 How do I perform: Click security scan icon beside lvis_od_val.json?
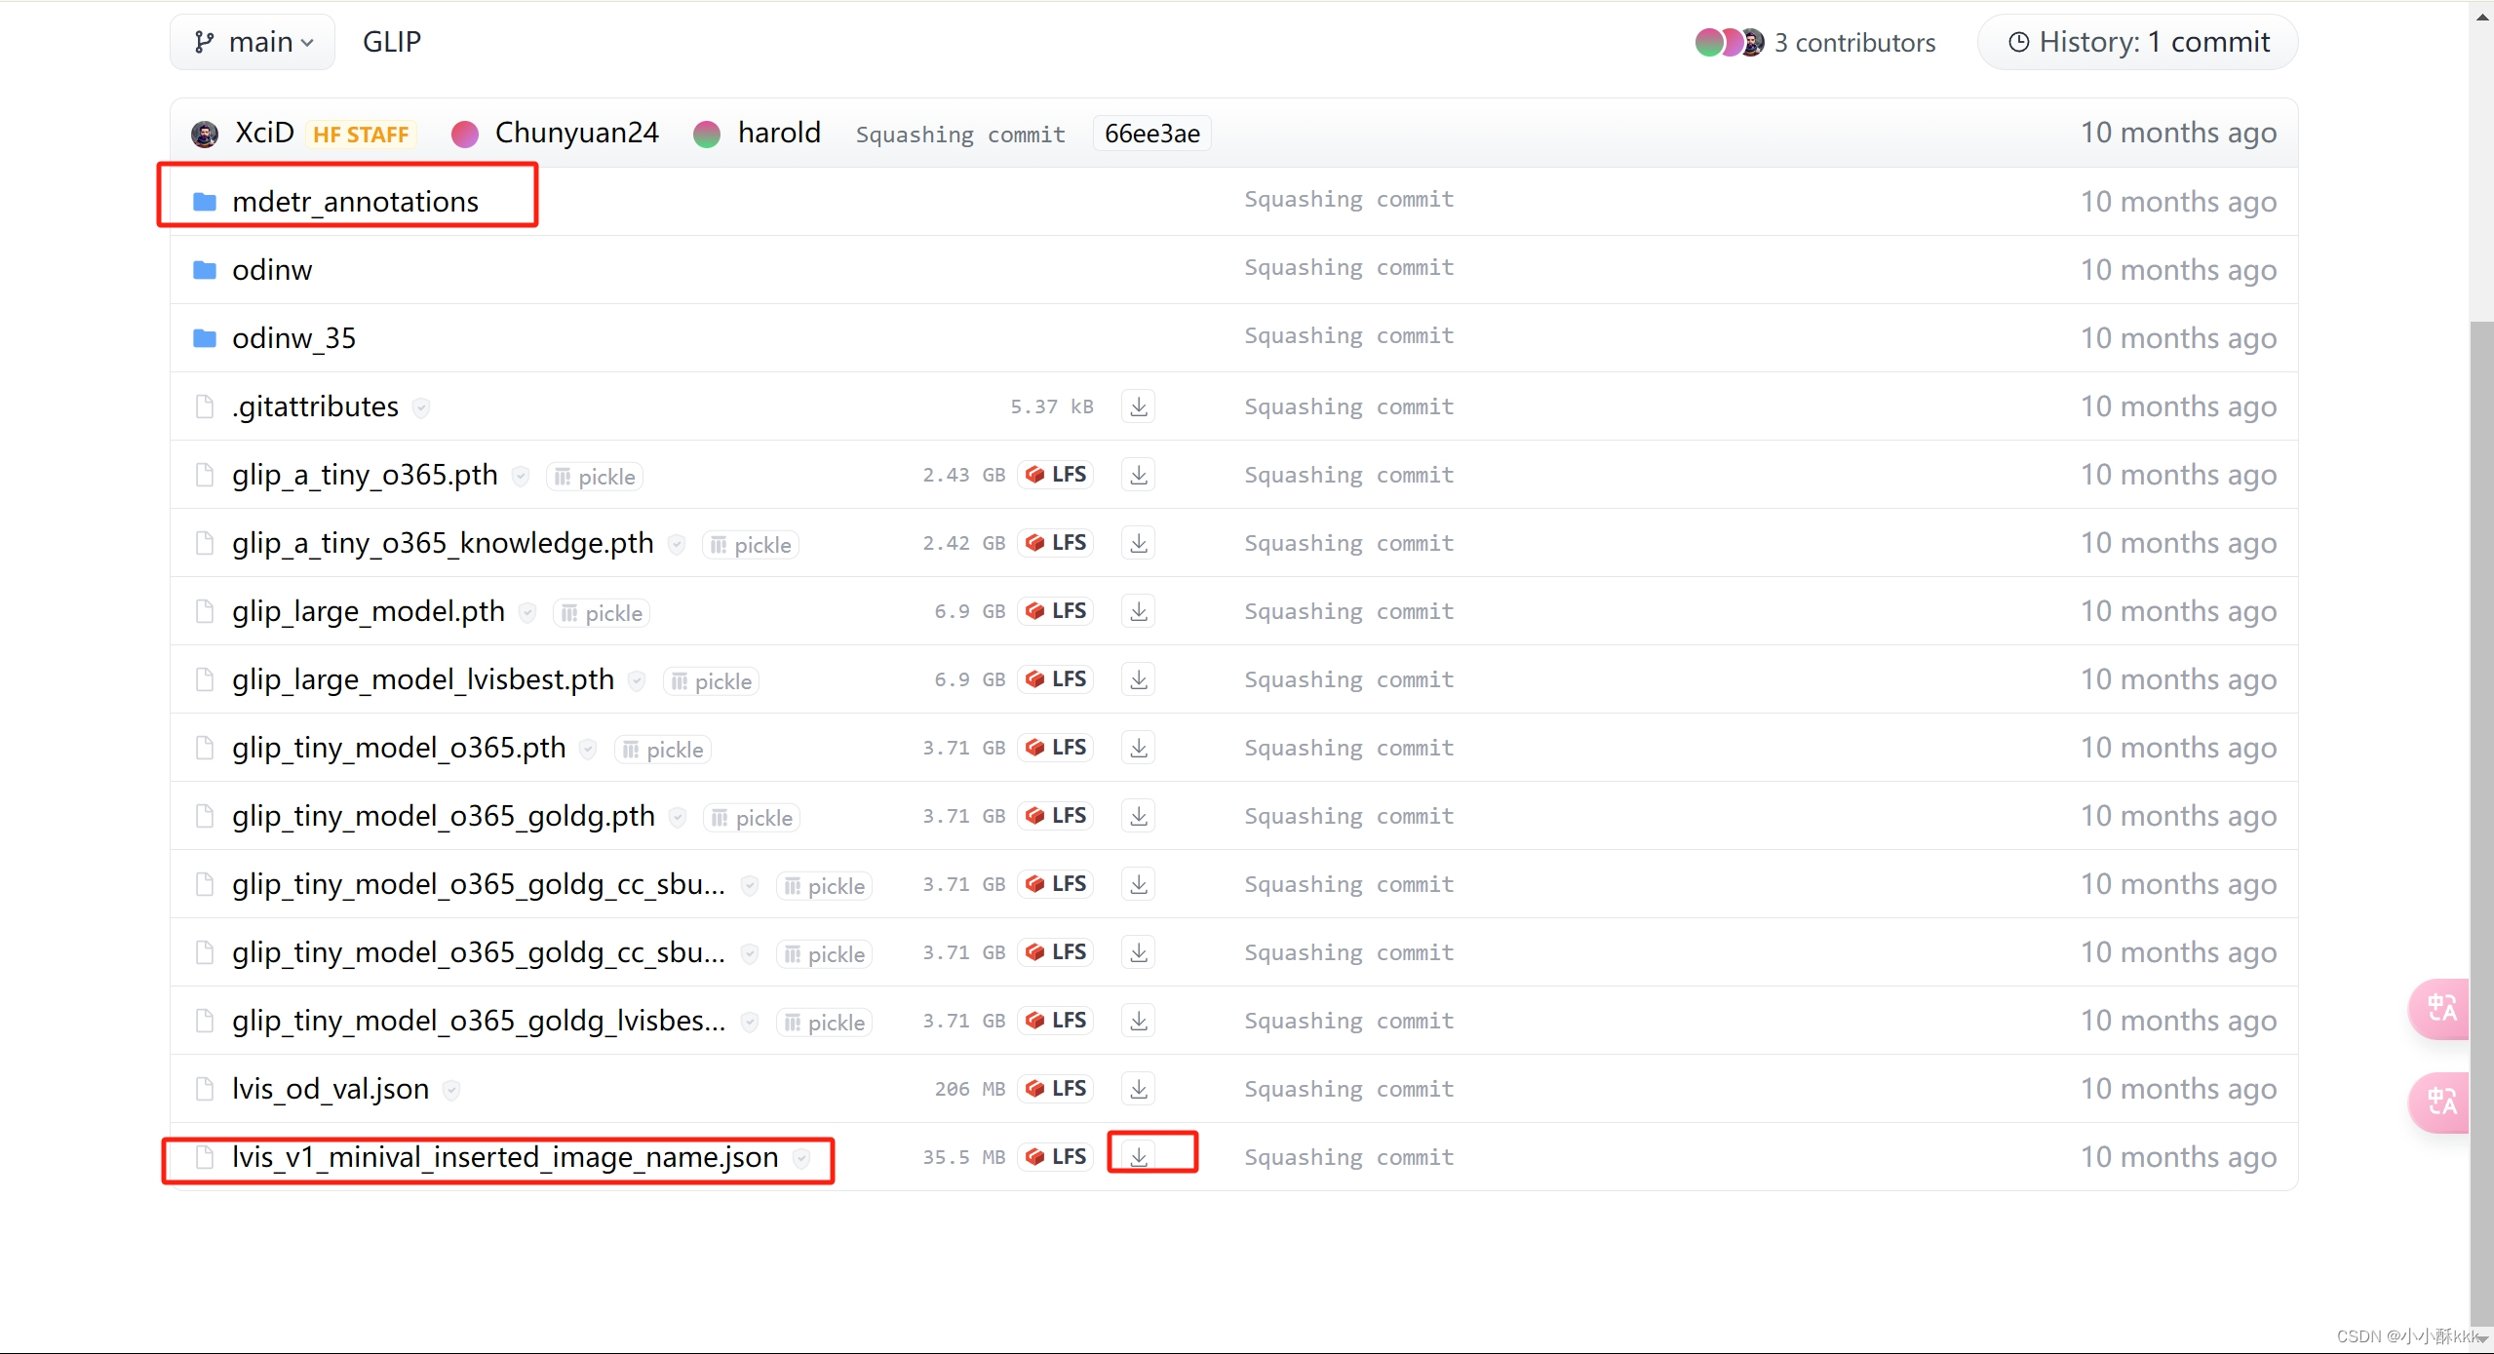point(451,1090)
